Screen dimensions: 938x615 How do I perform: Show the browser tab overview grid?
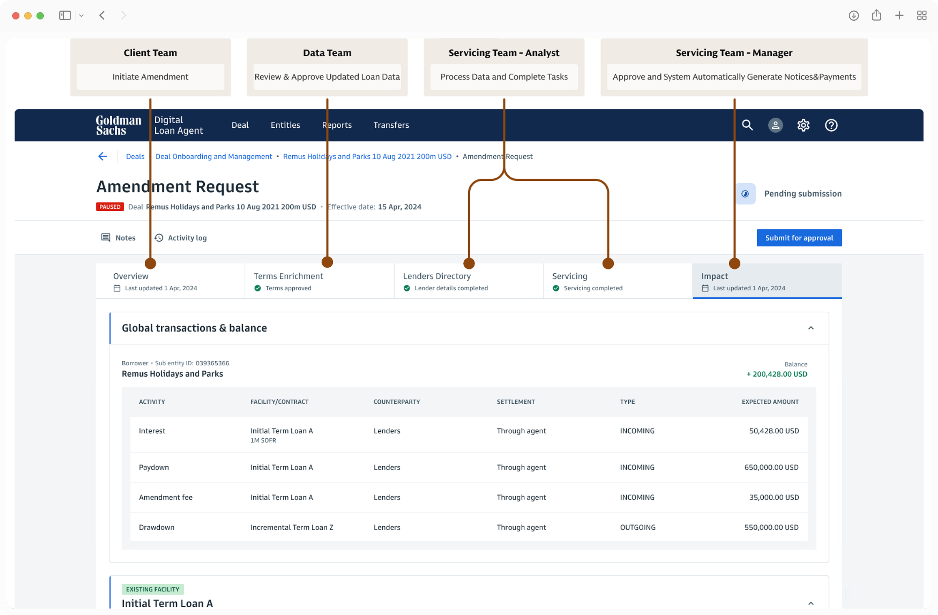(922, 15)
